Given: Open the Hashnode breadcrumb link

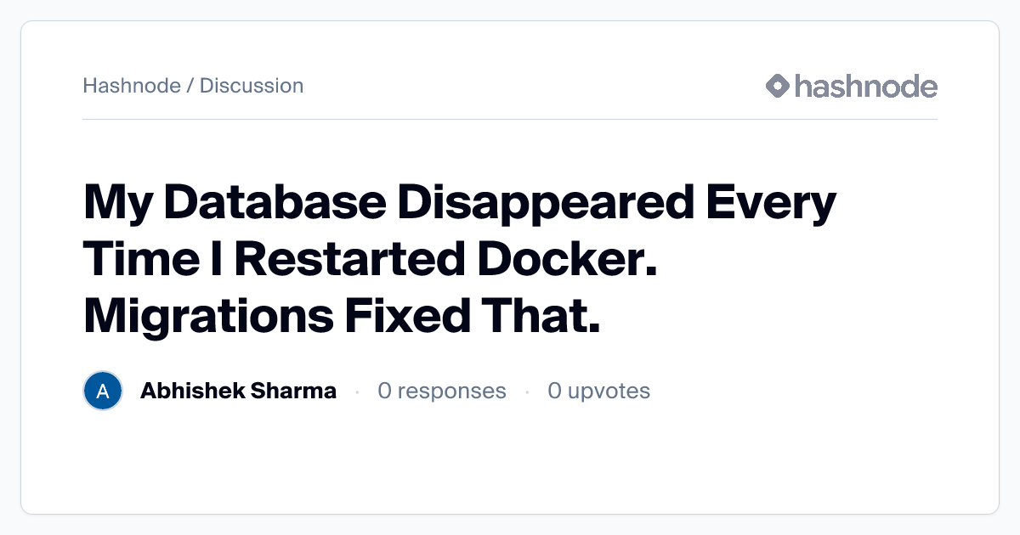Looking at the screenshot, I should [132, 86].
